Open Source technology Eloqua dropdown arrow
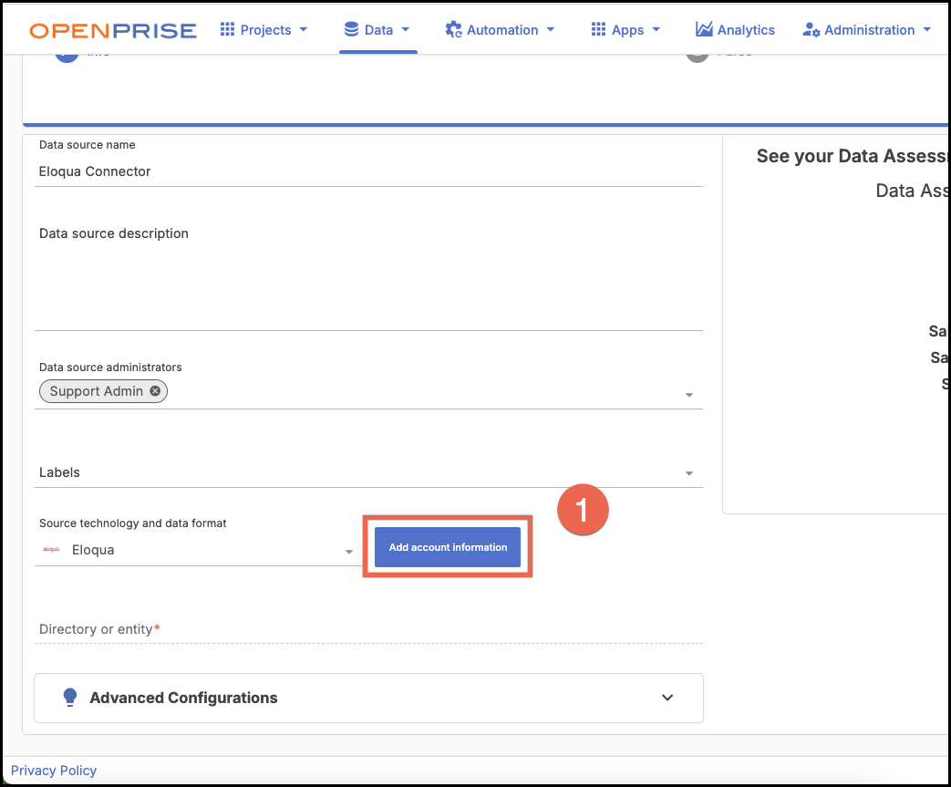 348,552
